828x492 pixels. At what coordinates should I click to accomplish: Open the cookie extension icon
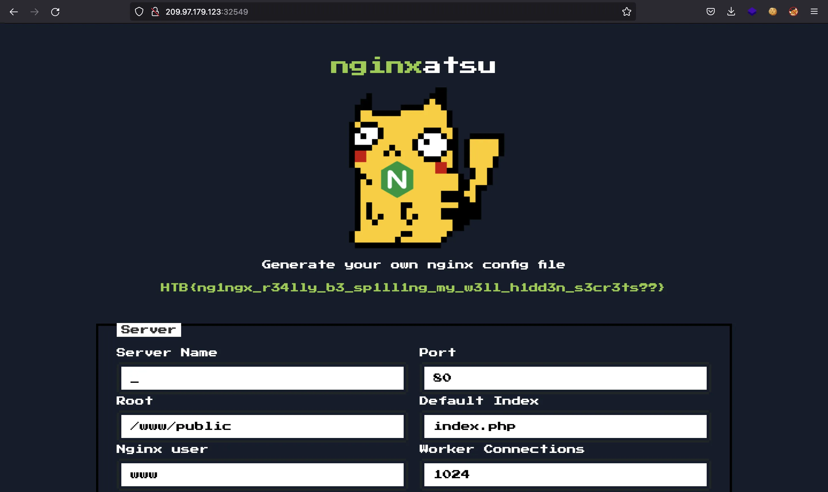click(773, 12)
